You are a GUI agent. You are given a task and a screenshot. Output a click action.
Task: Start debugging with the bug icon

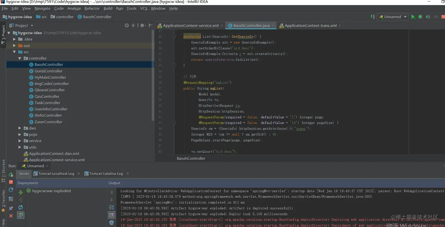tap(421, 17)
